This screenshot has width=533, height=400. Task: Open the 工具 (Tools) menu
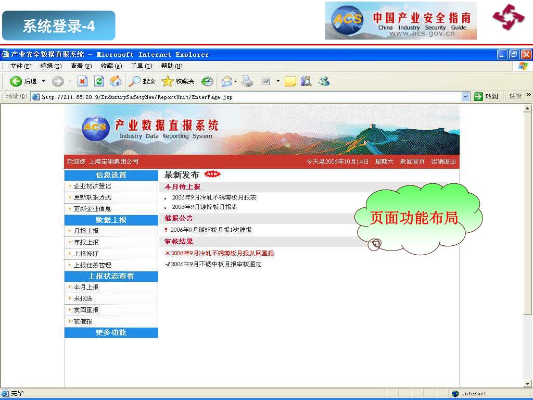(x=141, y=66)
